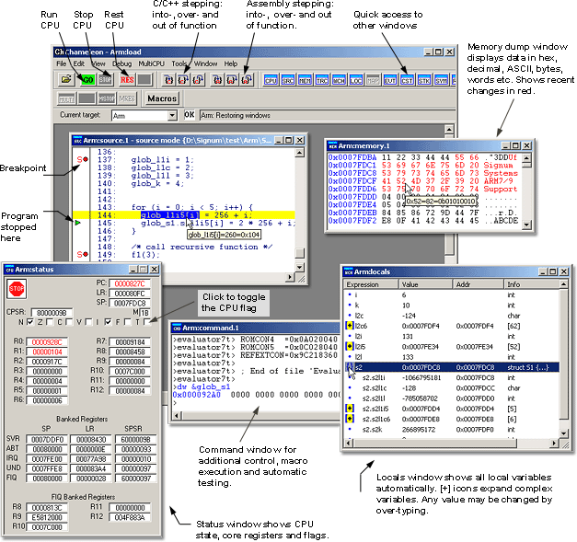Open the CPU window shortcut
This screenshot has width=577, height=542.
[x=271, y=80]
